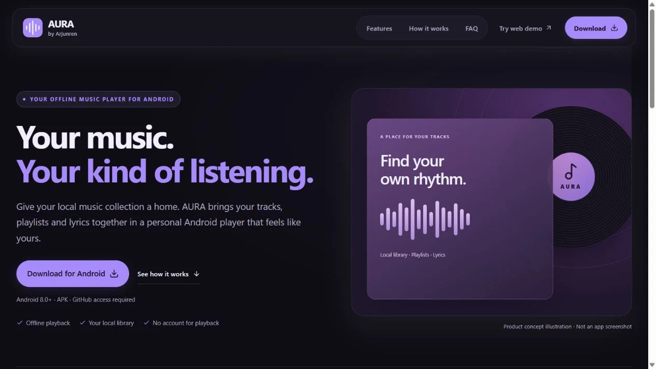Click the waveform graphic in the illustration card
This screenshot has height=369, width=656.
coord(425,219)
